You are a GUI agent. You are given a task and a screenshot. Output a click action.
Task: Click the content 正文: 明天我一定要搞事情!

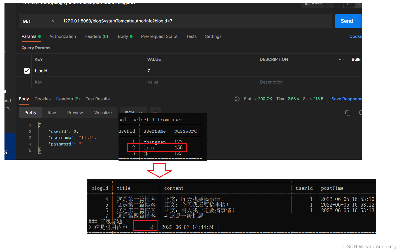coord(199,210)
